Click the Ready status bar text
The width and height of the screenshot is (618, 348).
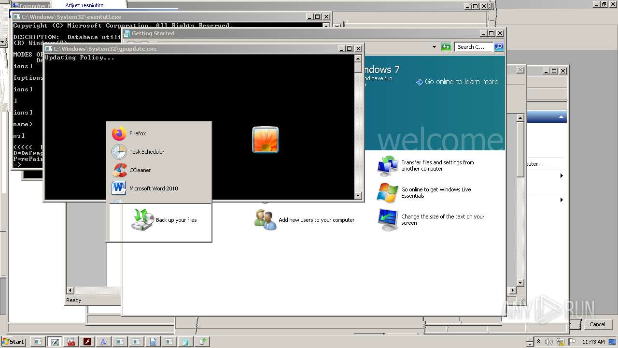(74, 300)
